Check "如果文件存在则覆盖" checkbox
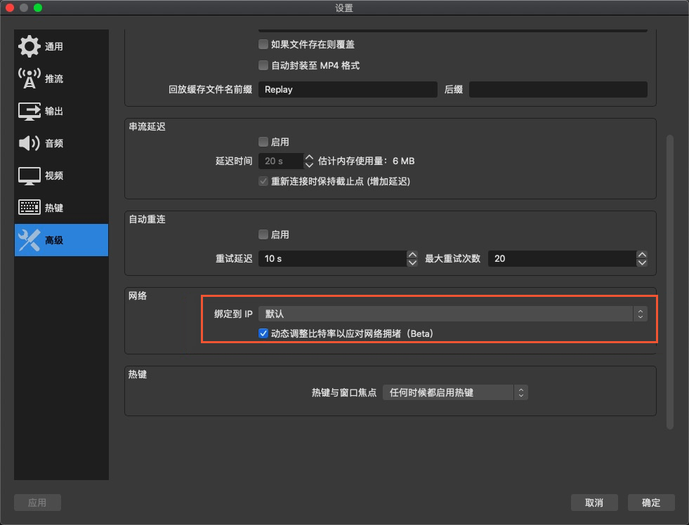 tap(263, 44)
